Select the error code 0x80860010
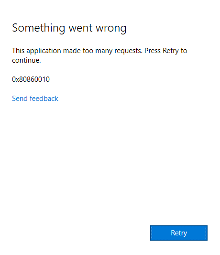This screenshot has width=220, height=255. point(31,79)
